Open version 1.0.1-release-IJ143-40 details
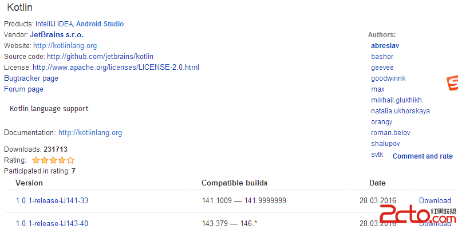The width and height of the screenshot is (458, 229). coord(52,224)
